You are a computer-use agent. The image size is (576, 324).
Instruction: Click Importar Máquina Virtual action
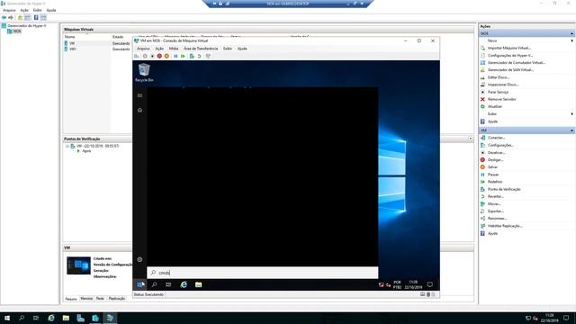(x=509, y=48)
